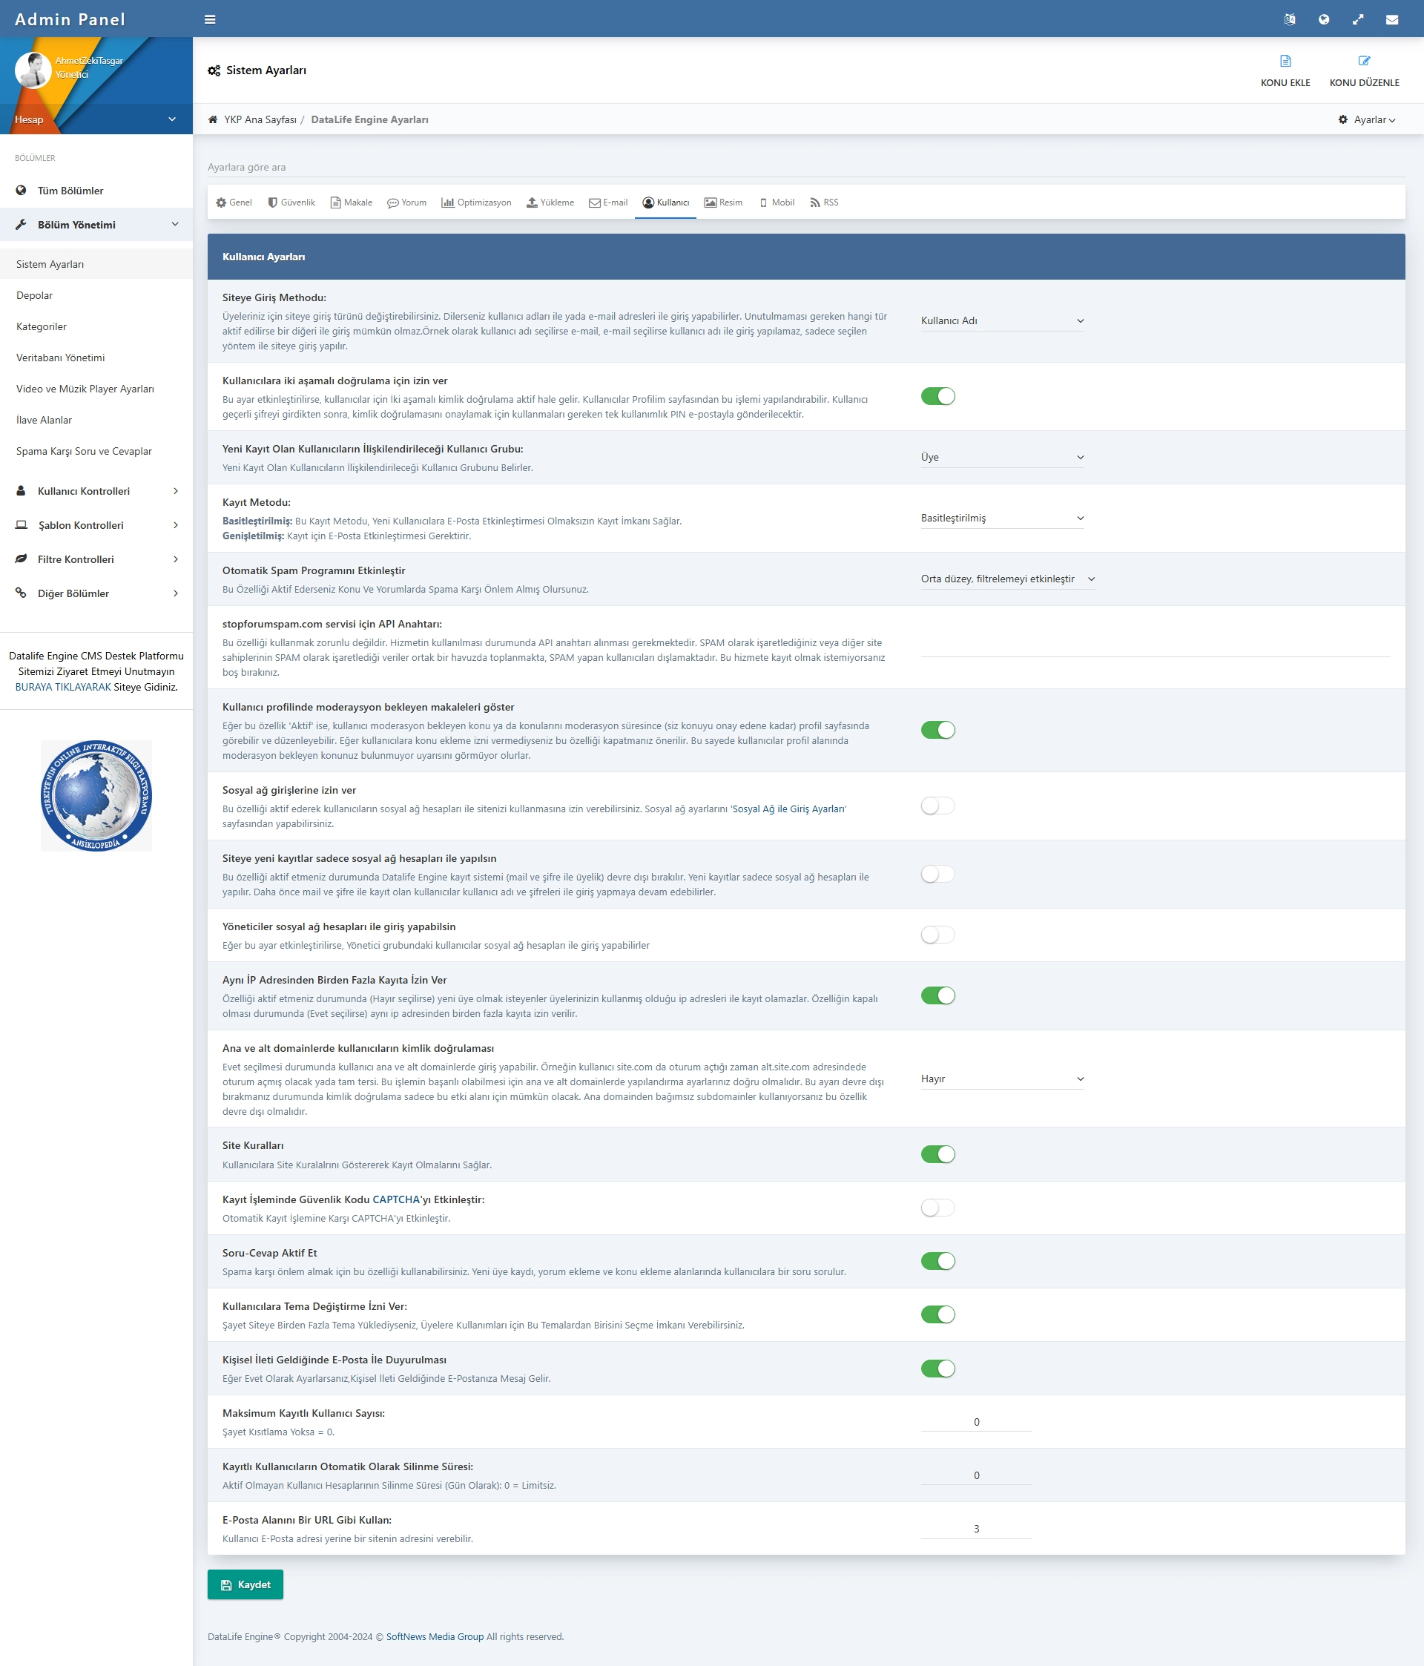Click the translate language icon in header

tap(1290, 19)
